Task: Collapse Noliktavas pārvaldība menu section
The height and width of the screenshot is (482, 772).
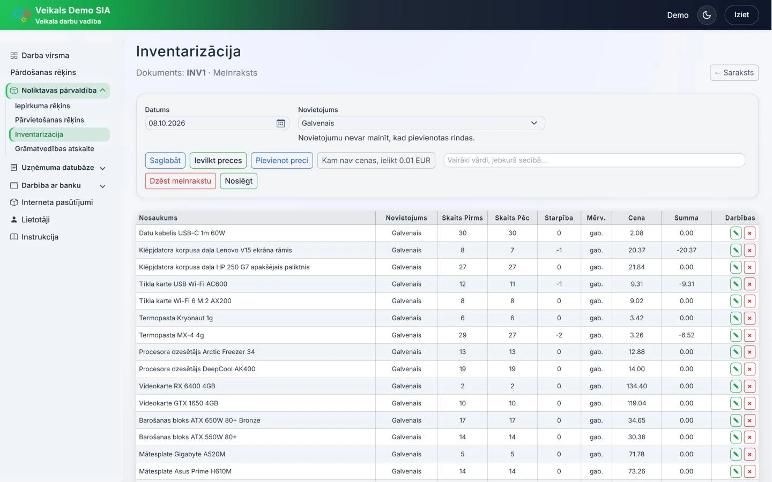Action: 58,91
